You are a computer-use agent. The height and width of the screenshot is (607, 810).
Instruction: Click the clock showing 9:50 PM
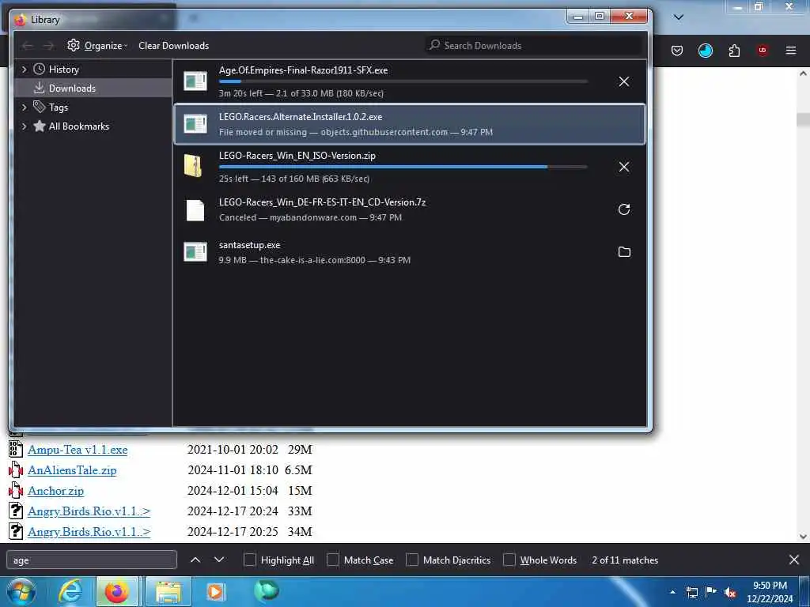(770, 592)
